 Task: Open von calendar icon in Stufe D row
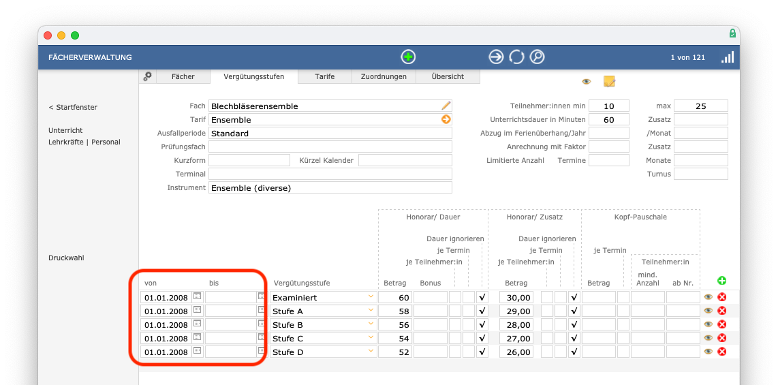pyautogui.click(x=197, y=351)
